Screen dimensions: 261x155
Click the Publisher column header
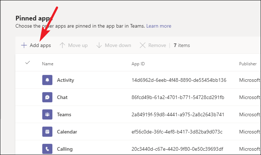248,64
